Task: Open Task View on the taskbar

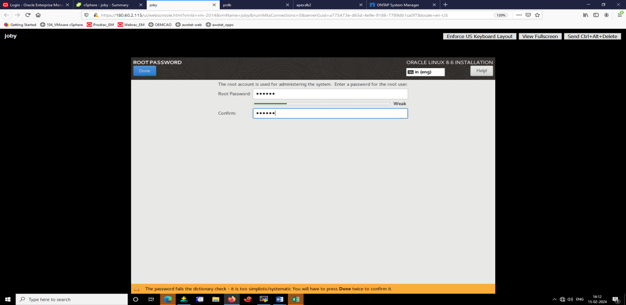Action: tap(151, 300)
